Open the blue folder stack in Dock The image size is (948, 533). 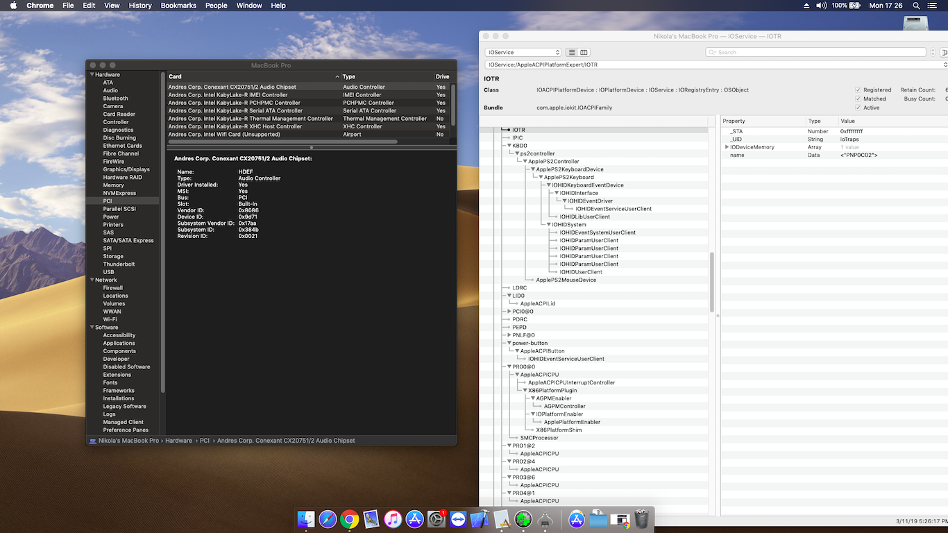(598, 518)
